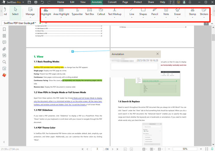Open the Comments sidebar panel
The width and height of the screenshot is (215, 151).
4,42
